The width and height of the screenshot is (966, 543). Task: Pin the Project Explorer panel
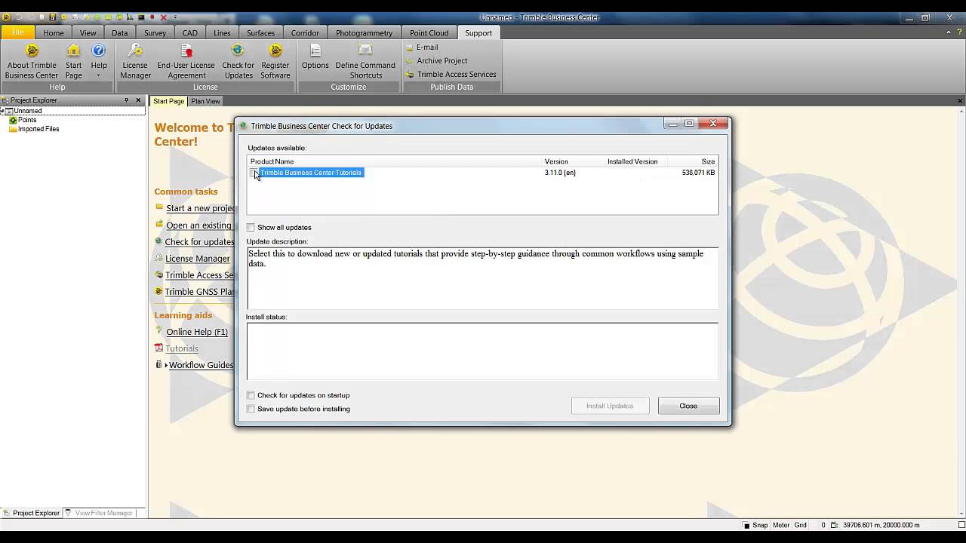pos(126,100)
